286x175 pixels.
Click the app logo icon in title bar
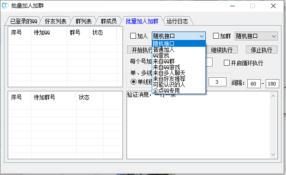point(5,6)
